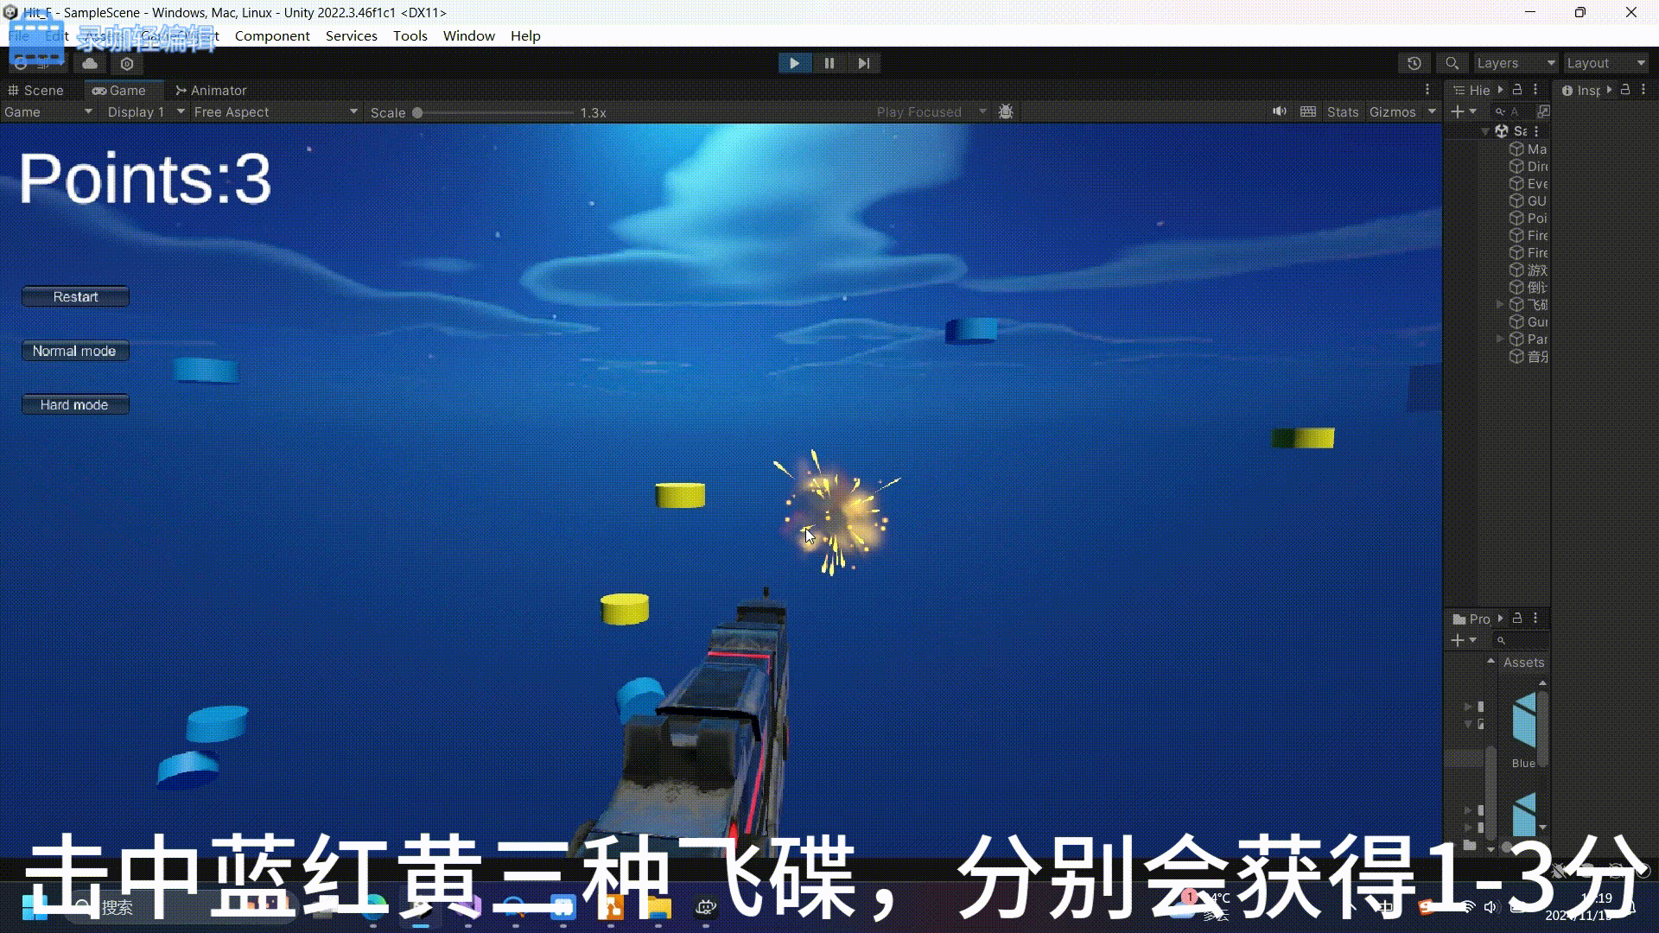Click the Scale slider in Game view
The height and width of the screenshot is (933, 1659).
[x=494, y=112]
